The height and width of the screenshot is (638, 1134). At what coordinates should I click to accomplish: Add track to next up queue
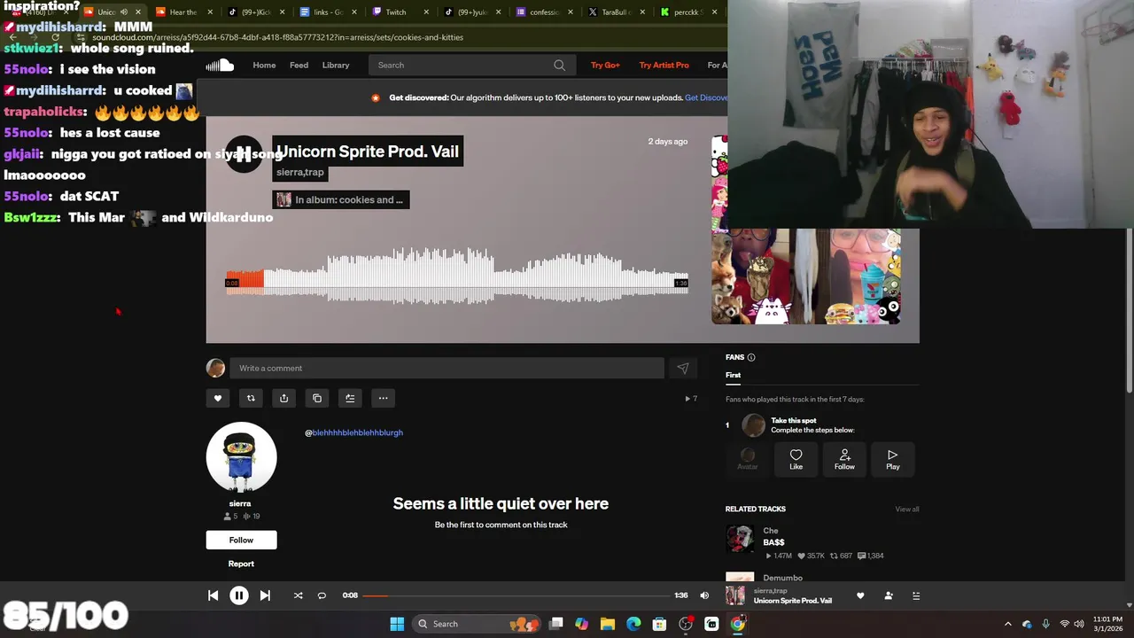tap(350, 398)
